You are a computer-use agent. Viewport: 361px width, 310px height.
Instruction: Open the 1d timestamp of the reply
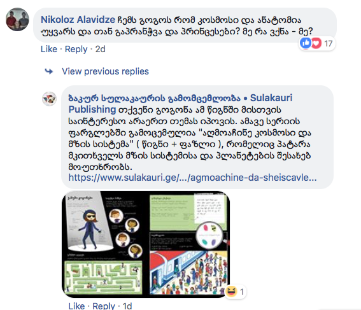click(x=127, y=306)
